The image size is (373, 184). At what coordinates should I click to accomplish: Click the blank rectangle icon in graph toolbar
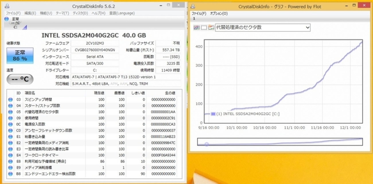pyautogui.click(x=204, y=28)
